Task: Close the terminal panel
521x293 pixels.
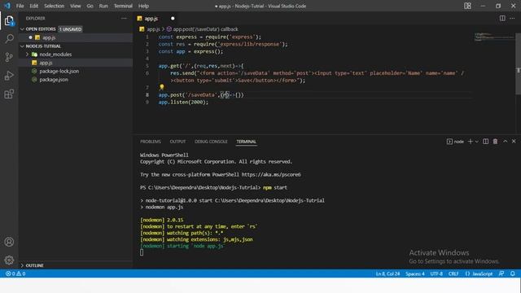Action: [x=514, y=141]
